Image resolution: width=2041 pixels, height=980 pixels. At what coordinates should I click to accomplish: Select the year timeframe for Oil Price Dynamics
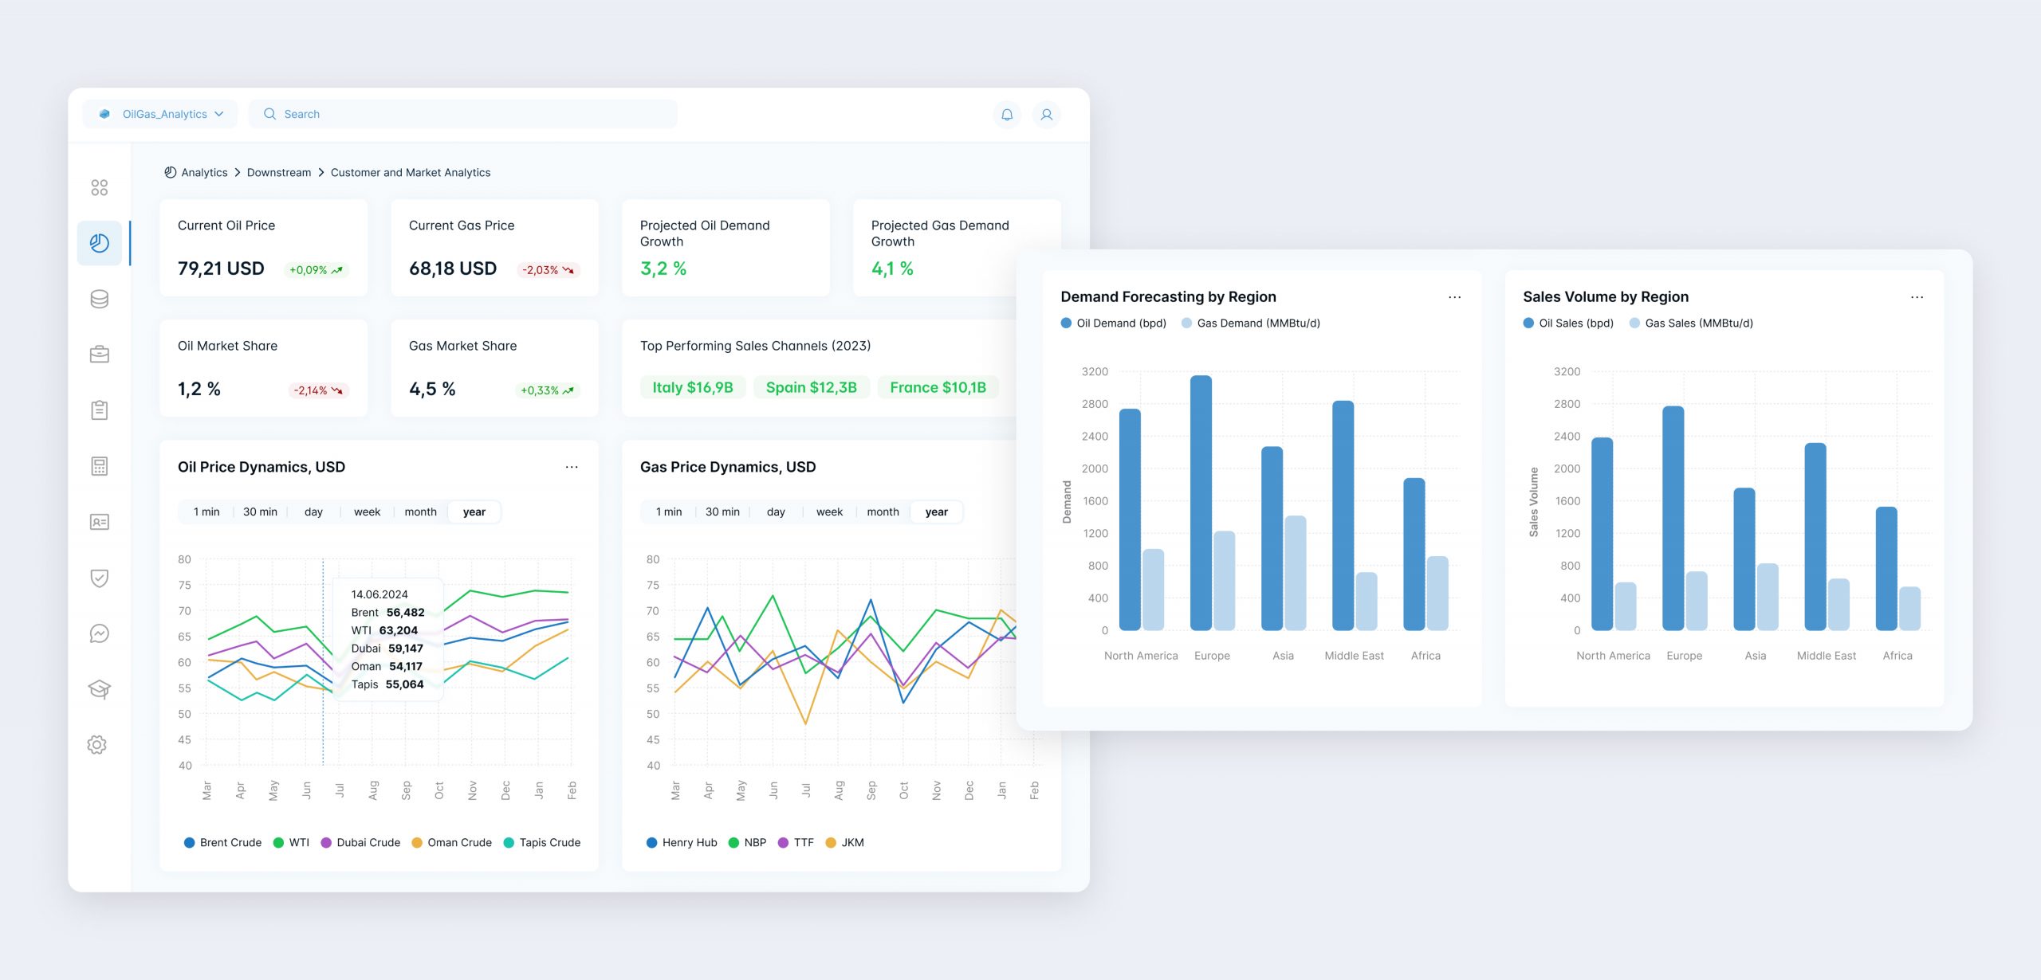[474, 510]
